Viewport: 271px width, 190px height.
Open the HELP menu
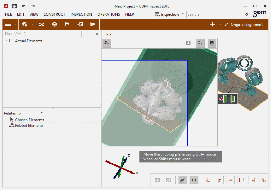[130, 14]
